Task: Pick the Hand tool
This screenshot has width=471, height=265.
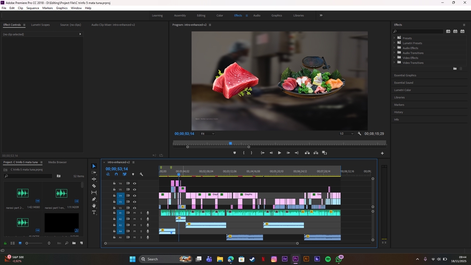Action: point(94,206)
